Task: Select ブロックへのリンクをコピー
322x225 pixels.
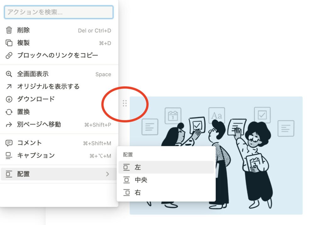Action: tap(59, 55)
